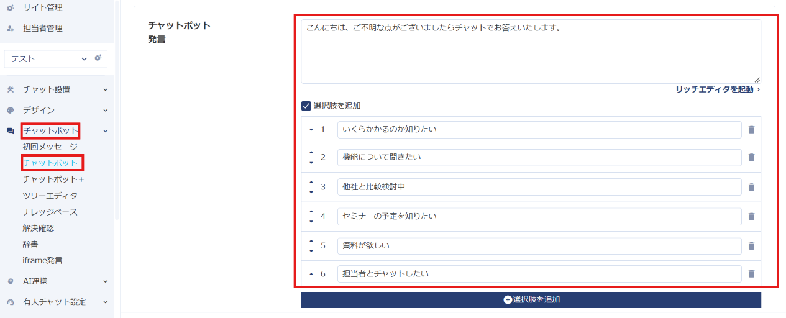Open 辞書 in the sidebar

point(30,244)
